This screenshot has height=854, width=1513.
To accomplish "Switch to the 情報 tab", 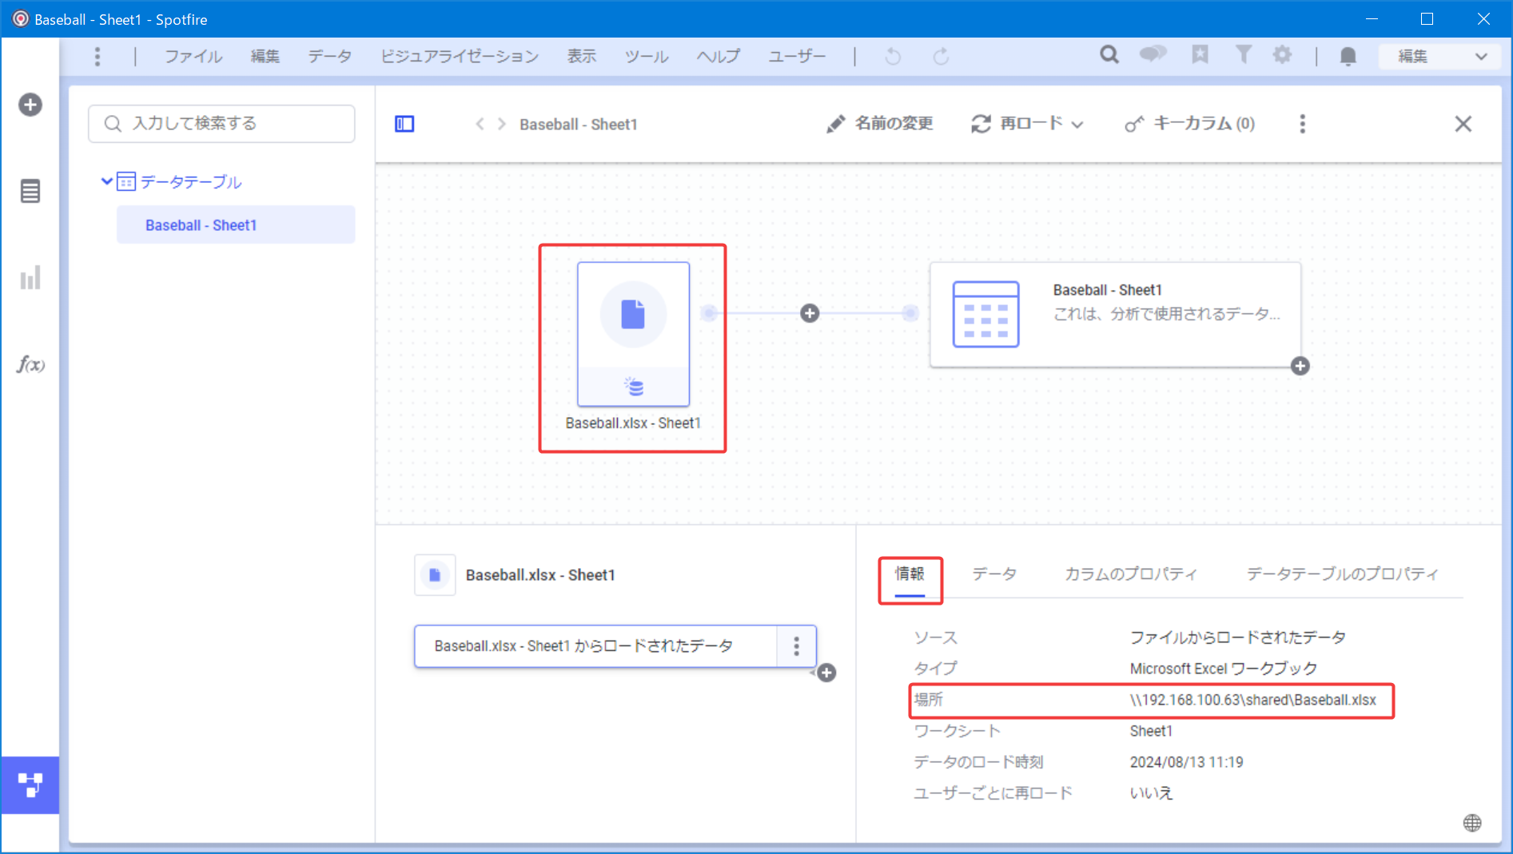I will point(910,574).
